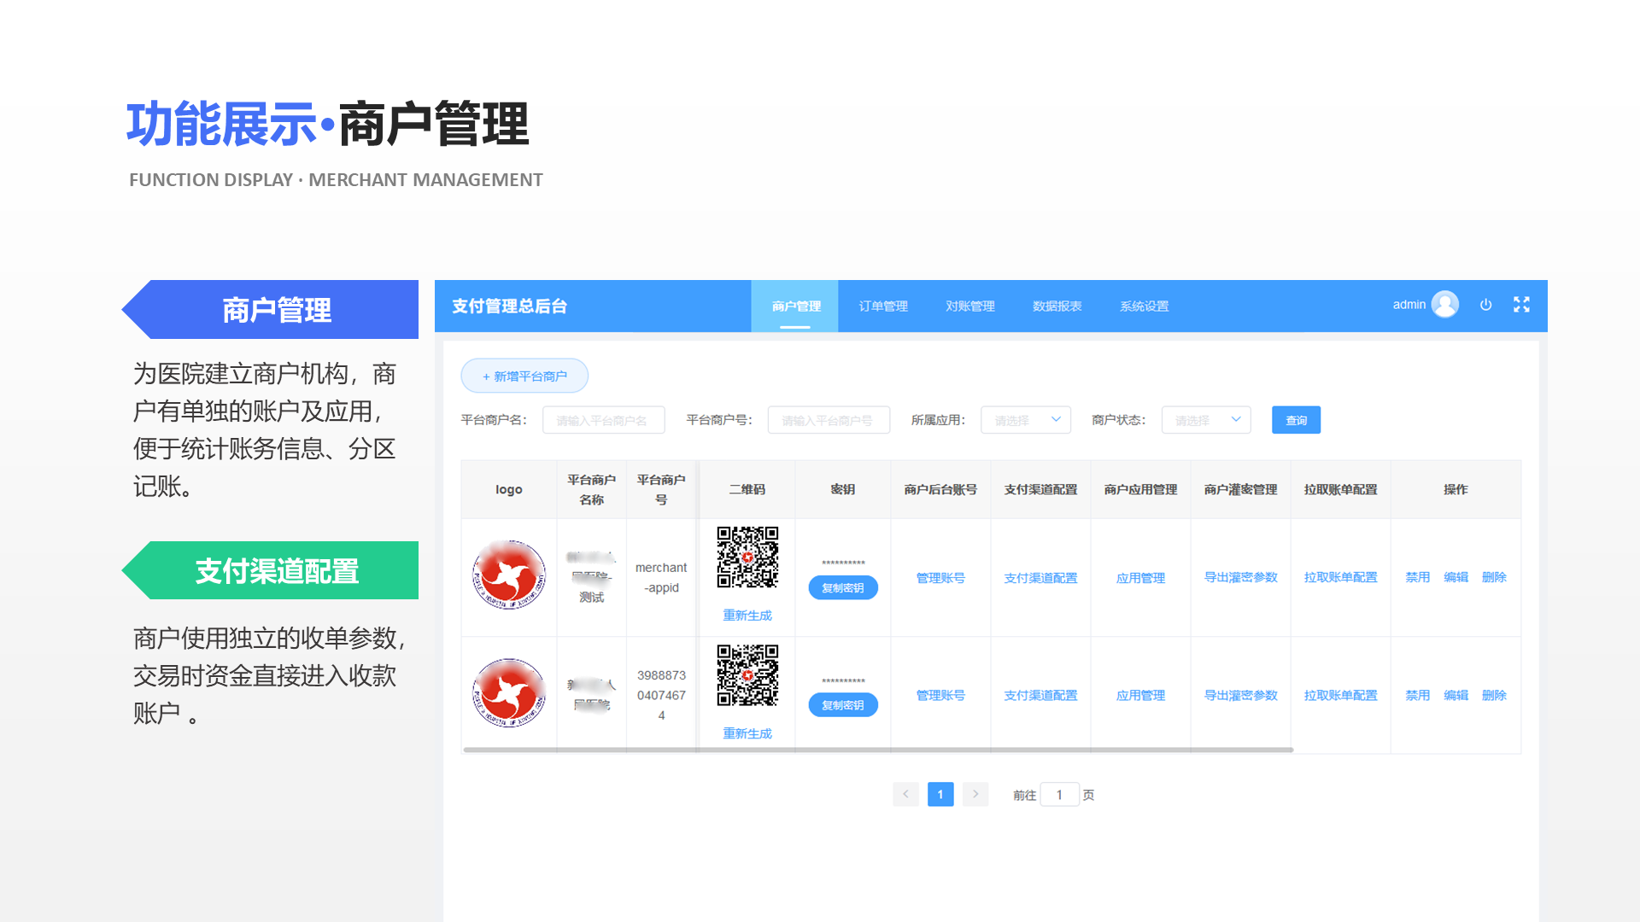Open 管理账号 for the first merchant

click(940, 577)
